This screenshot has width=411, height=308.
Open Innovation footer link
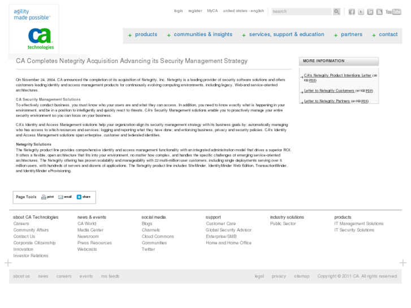[23, 249]
